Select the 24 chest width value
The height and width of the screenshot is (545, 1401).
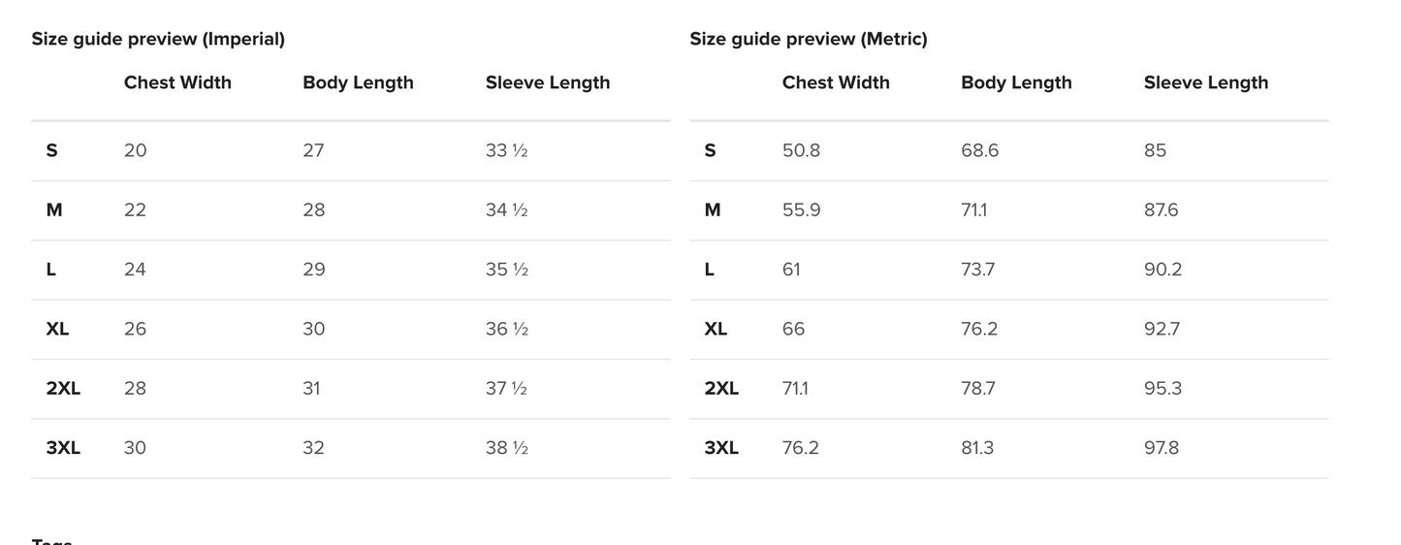click(135, 270)
